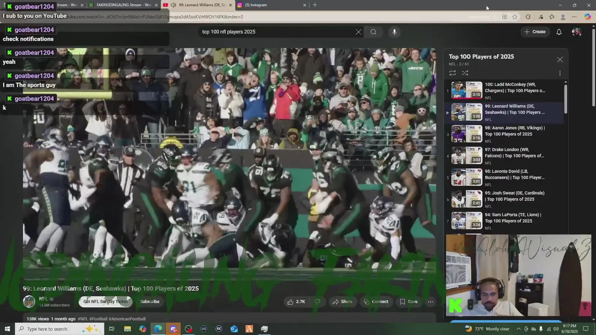Screen dimensions: 596x335
Task: Open Edge extensions puzzle icon
Action: pos(528,17)
